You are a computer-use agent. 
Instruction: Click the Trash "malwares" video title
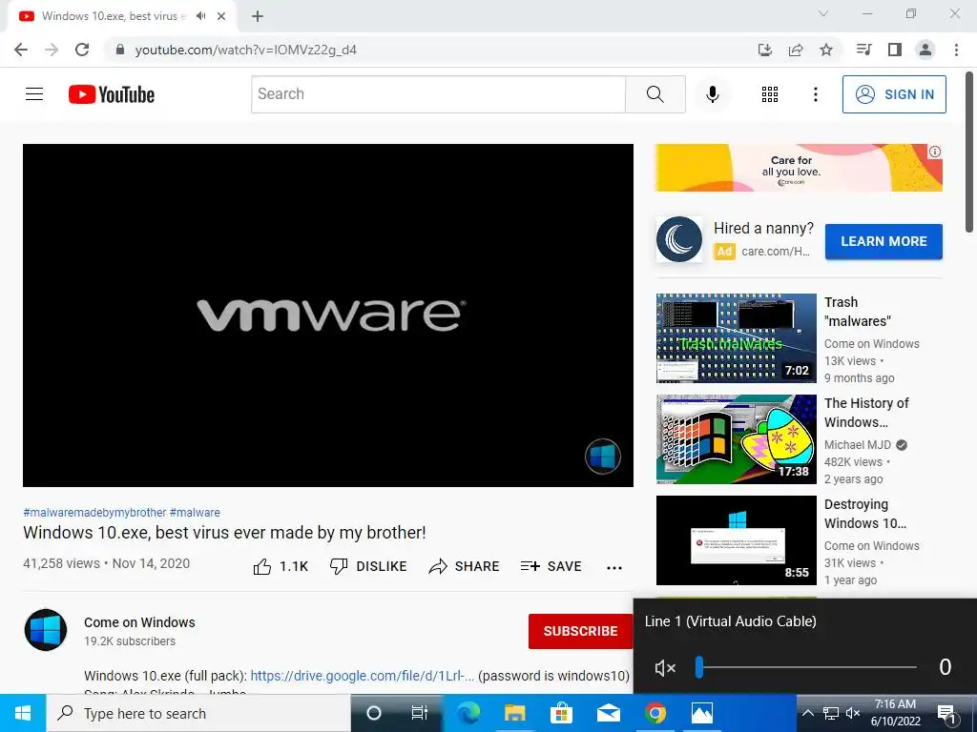(x=858, y=312)
